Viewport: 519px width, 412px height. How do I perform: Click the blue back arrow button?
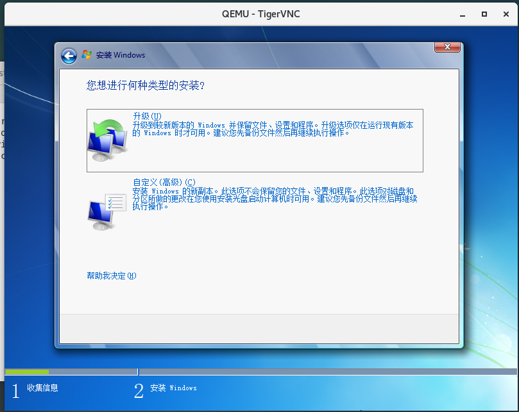click(69, 56)
